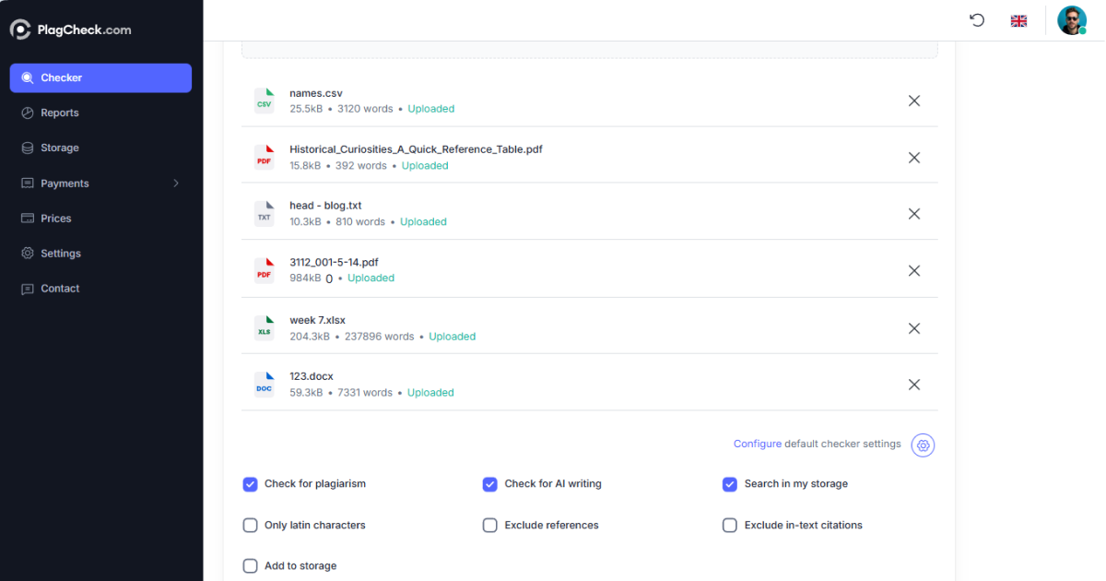1106x581 pixels.
Task: Go to Storage in sidebar
Action: click(60, 148)
